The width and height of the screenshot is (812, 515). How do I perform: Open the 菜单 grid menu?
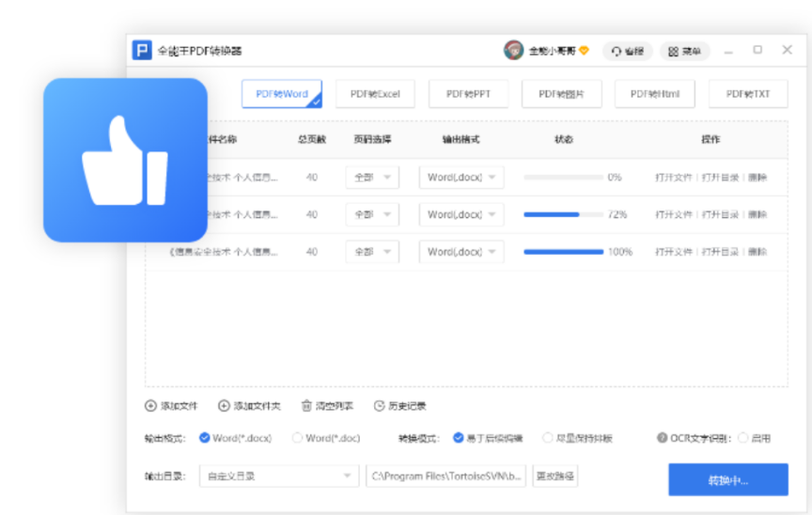click(x=673, y=52)
